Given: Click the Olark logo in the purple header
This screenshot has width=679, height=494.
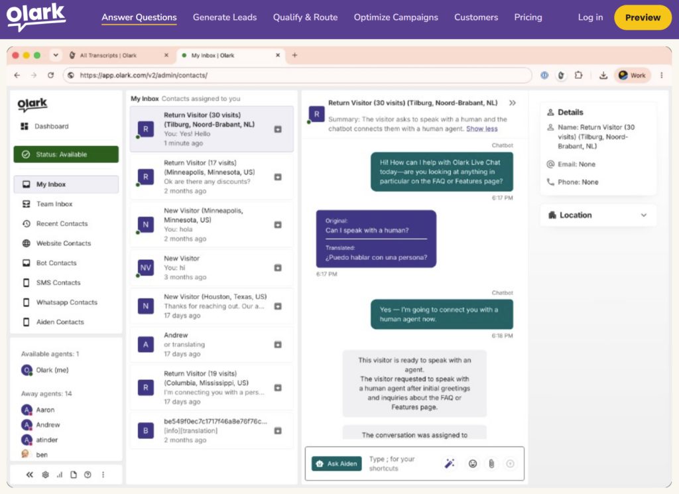Looking at the screenshot, I should pos(36,17).
